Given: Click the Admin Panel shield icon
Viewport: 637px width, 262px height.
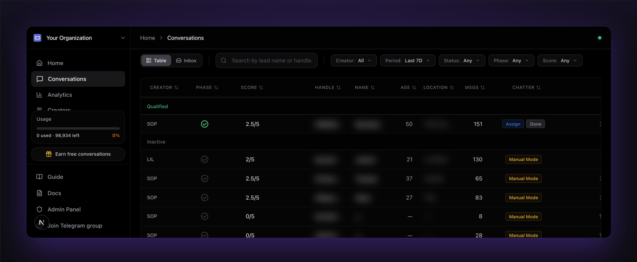Looking at the screenshot, I should (x=39, y=209).
